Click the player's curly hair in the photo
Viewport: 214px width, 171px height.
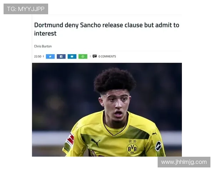[114, 81]
